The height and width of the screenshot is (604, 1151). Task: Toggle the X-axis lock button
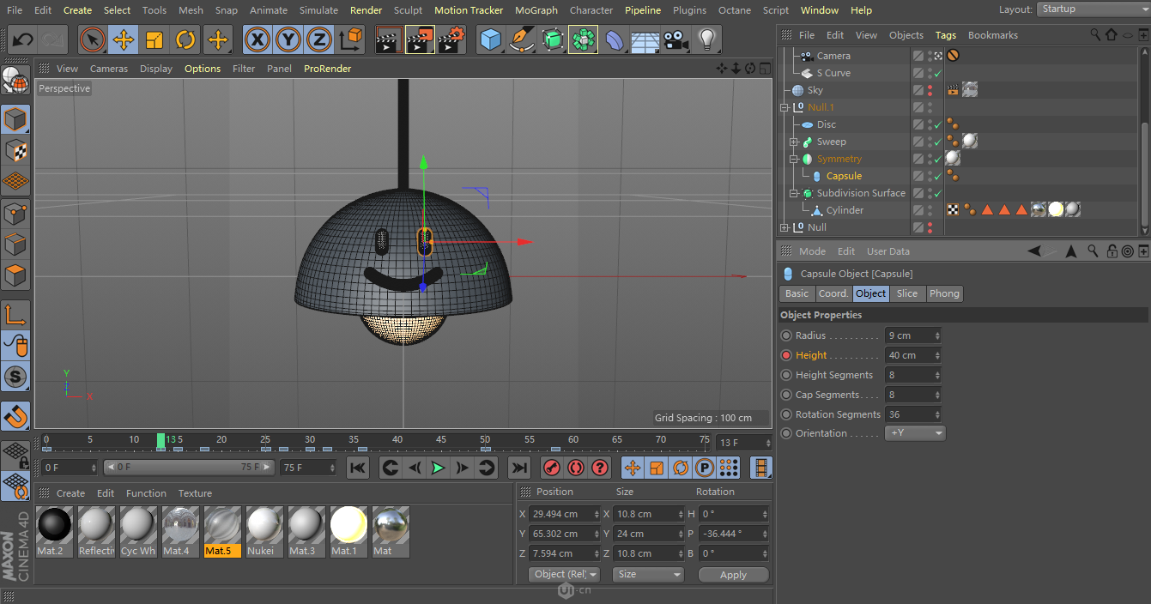coord(257,39)
